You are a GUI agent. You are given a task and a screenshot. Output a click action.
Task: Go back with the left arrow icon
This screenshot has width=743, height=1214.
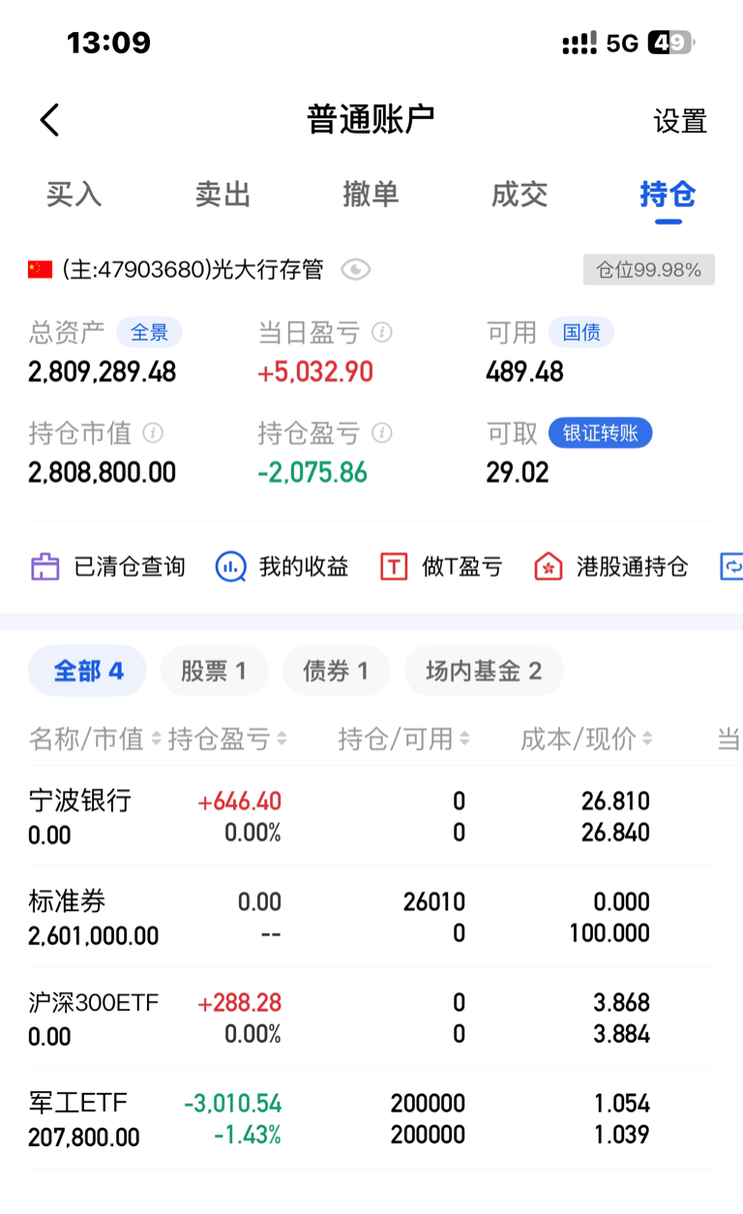(50, 120)
